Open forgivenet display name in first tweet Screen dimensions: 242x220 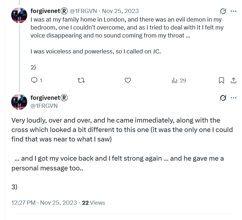coord(49,11)
